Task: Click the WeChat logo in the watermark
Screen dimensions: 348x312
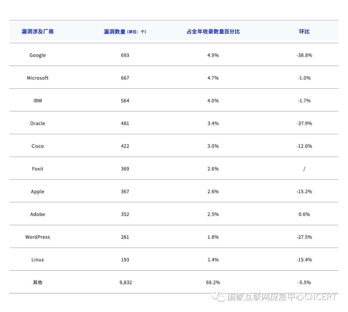Action: (x=221, y=297)
